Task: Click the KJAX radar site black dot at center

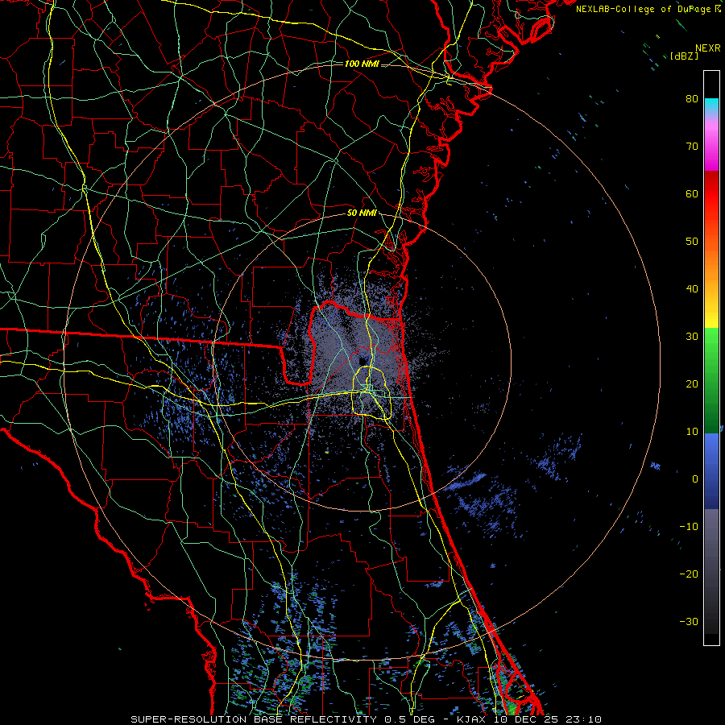Action: pos(362,360)
